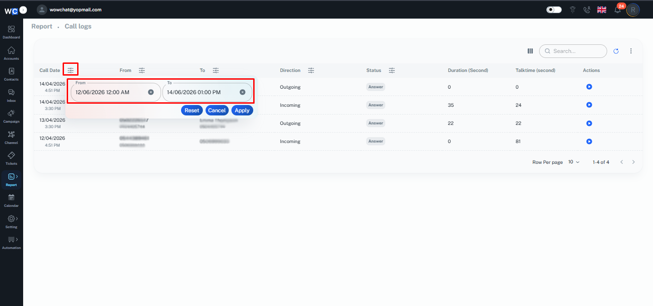Open the Direction column filter icon
The image size is (653, 306).
coord(311,70)
